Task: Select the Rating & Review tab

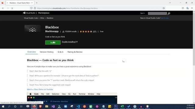Action: [x=75, y=52]
